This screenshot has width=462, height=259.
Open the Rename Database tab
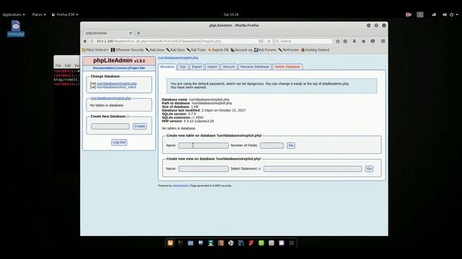[255, 67]
